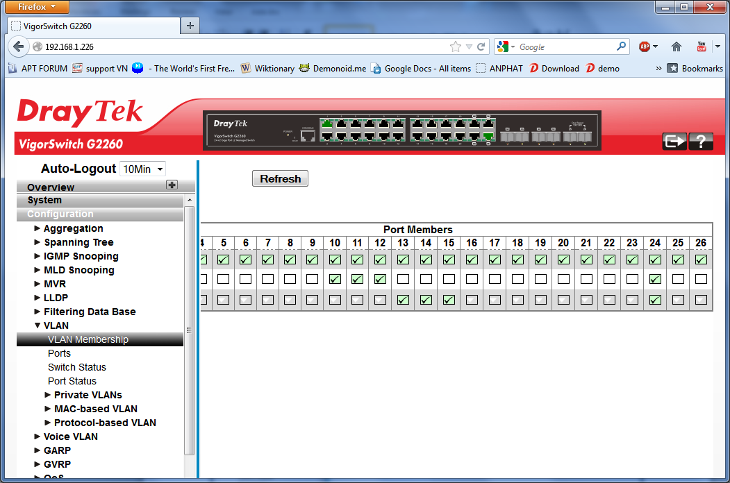Viewport: 730px width, 483px height.
Task: Expand the Voice VLAN menu
Action: tap(66, 437)
